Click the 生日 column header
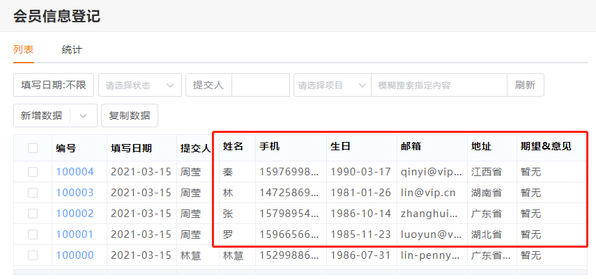This screenshot has height=279, width=596. pyautogui.click(x=340, y=147)
